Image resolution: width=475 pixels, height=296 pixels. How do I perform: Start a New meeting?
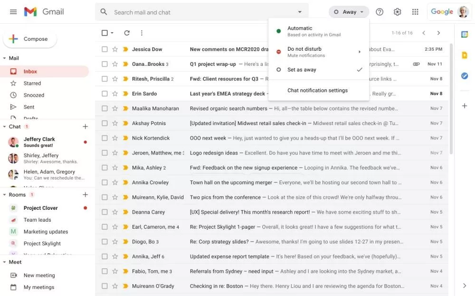coord(39,276)
